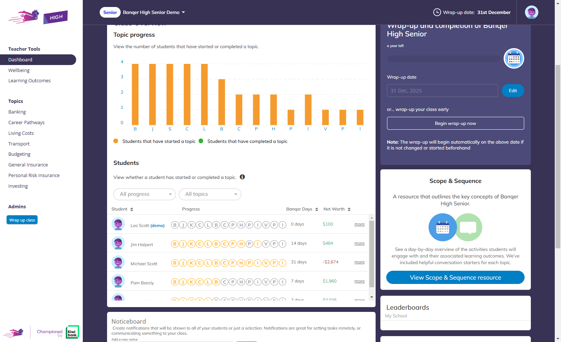Open the user avatar profile menu
The height and width of the screenshot is (342, 561).
531,12
